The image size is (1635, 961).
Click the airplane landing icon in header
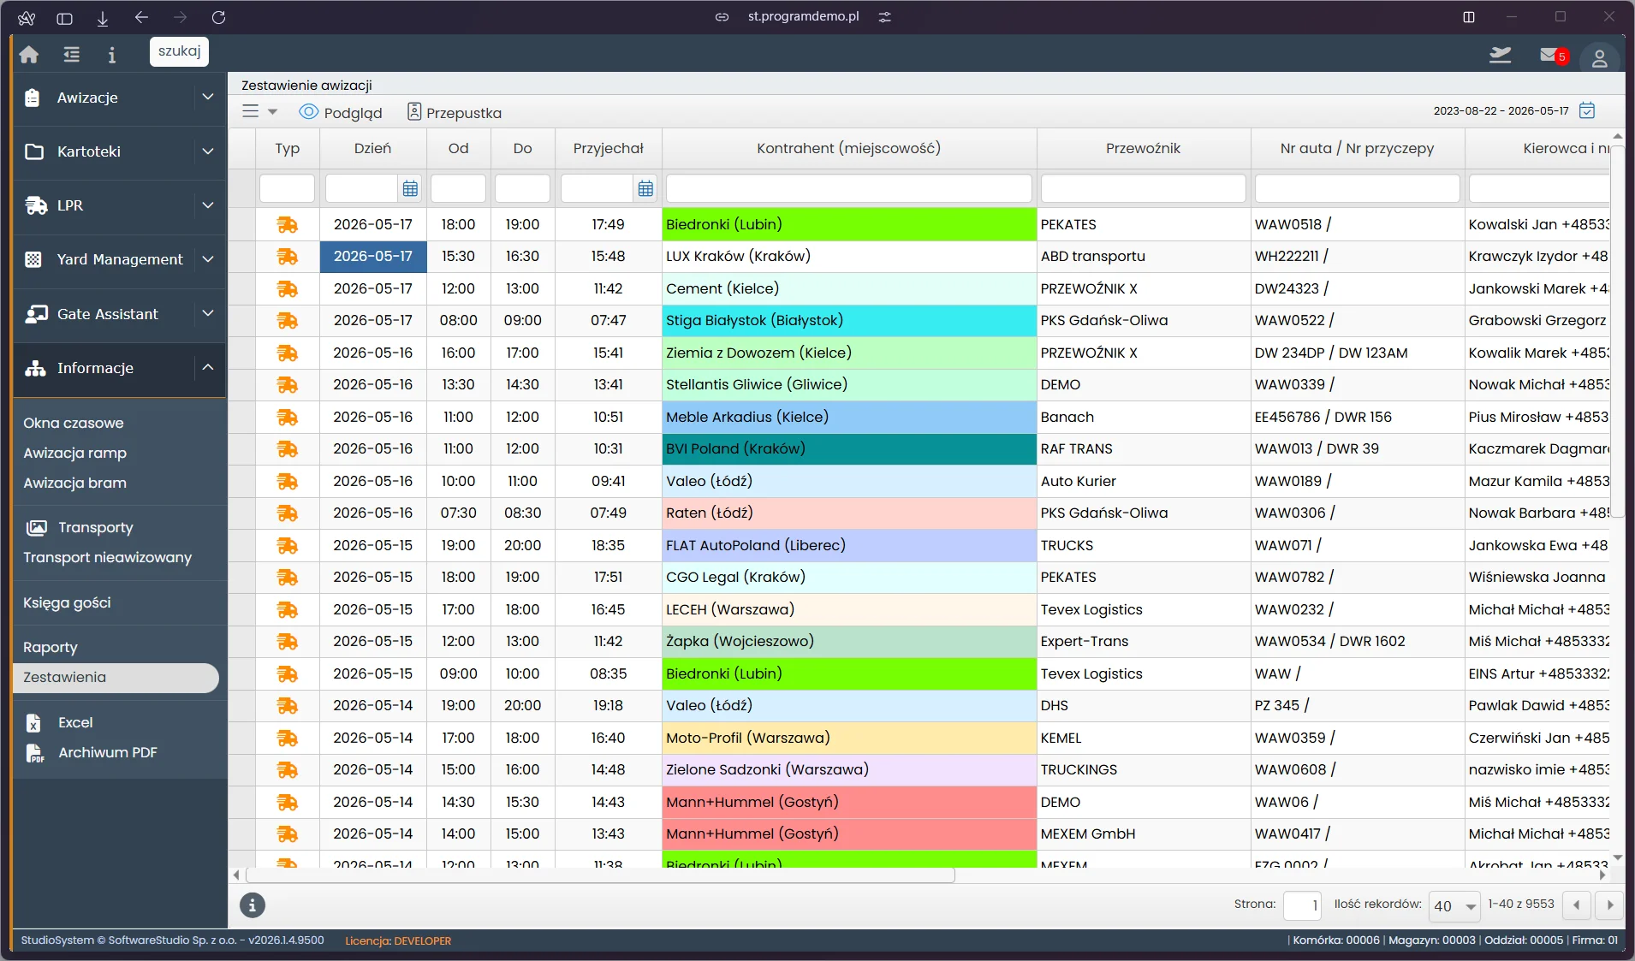[x=1500, y=56]
